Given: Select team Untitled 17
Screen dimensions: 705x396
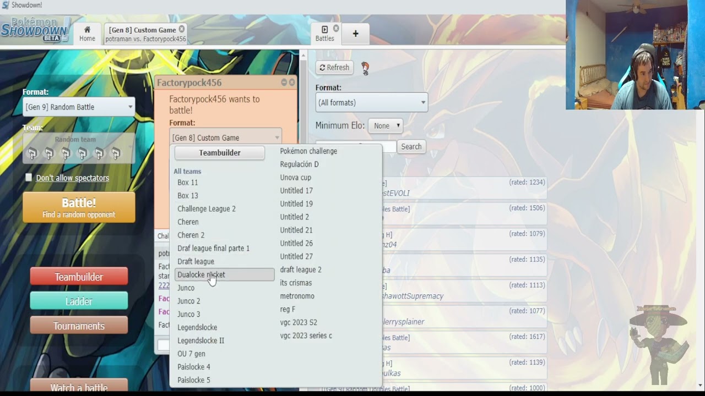Looking at the screenshot, I should tap(327, 191).
